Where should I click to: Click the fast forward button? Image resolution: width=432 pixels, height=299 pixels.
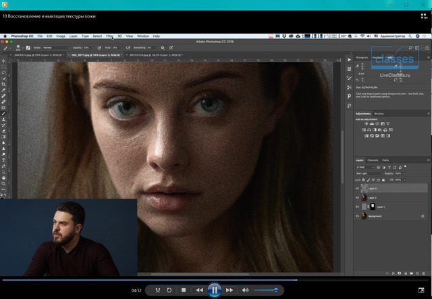(x=230, y=290)
